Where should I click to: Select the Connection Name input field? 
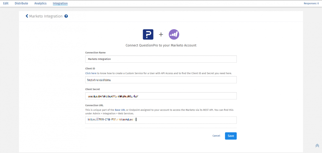[161, 59]
